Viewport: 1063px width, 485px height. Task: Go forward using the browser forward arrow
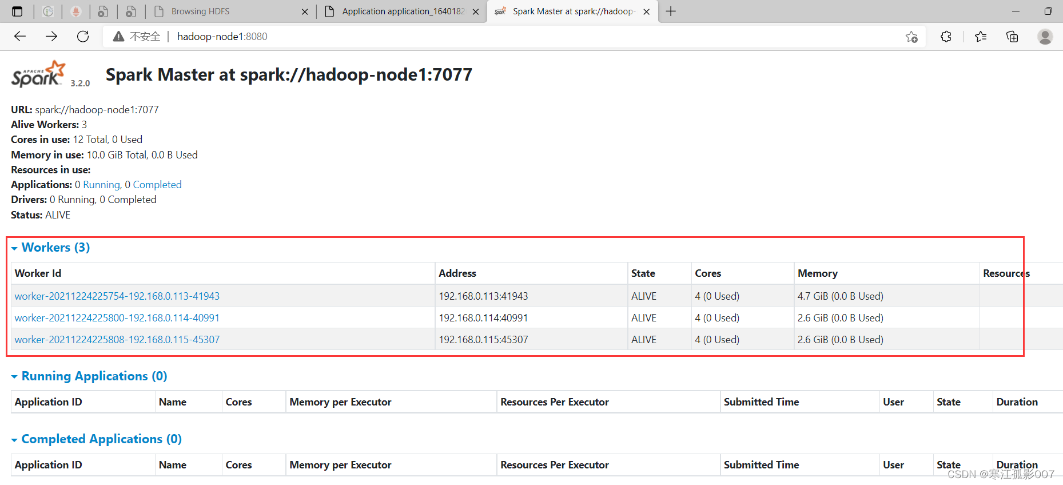point(51,37)
